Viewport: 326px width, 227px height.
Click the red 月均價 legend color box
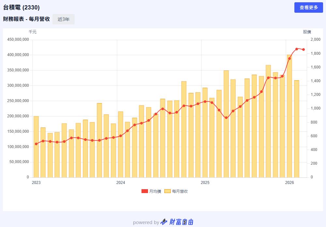click(145, 191)
